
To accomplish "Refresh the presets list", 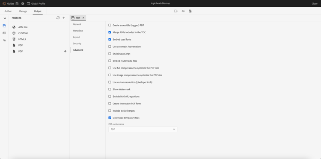I will tap(58, 18).
